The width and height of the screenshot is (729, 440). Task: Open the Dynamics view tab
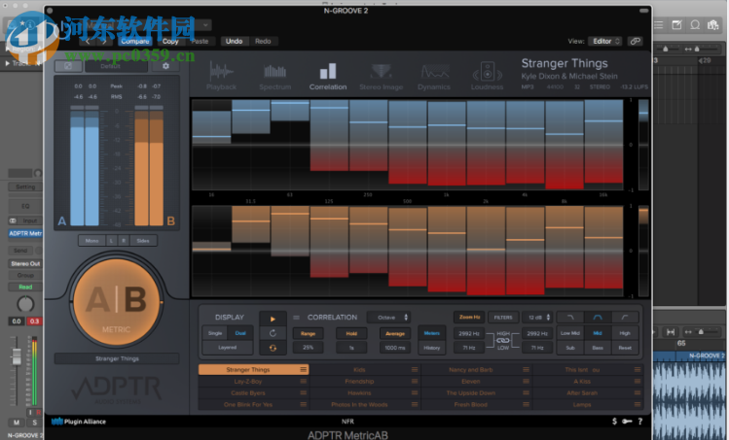pos(434,76)
